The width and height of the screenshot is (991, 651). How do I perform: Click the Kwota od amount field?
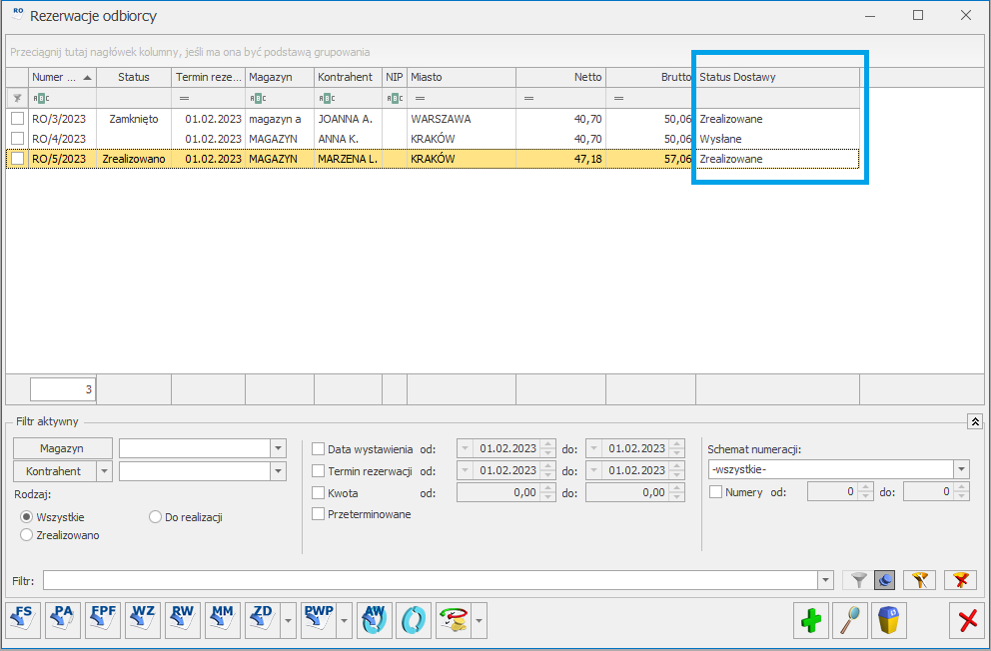pos(498,492)
